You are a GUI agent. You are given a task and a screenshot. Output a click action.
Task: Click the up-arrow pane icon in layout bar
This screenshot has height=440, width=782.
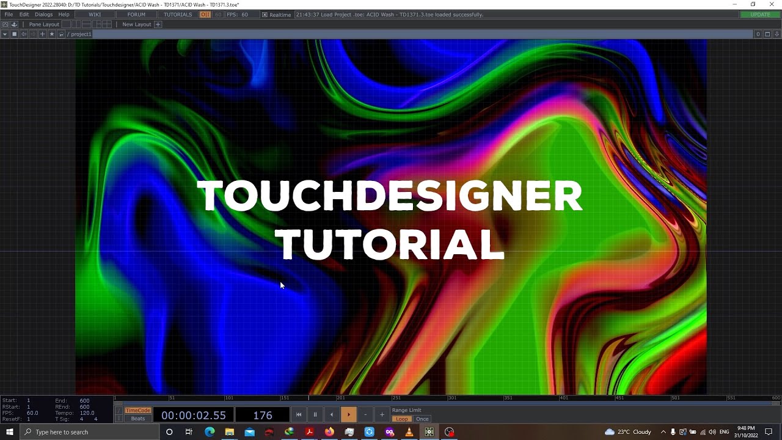(5, 24)
